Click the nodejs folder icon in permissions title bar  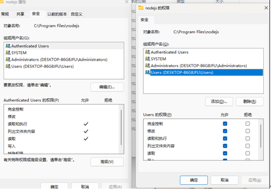pyautogui.click(x=141, y=8)
